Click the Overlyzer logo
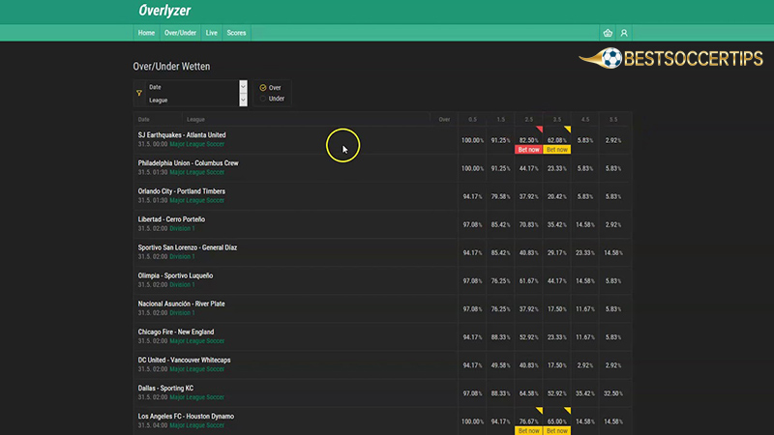Screen dimensions: 774x435 (164, 11)
